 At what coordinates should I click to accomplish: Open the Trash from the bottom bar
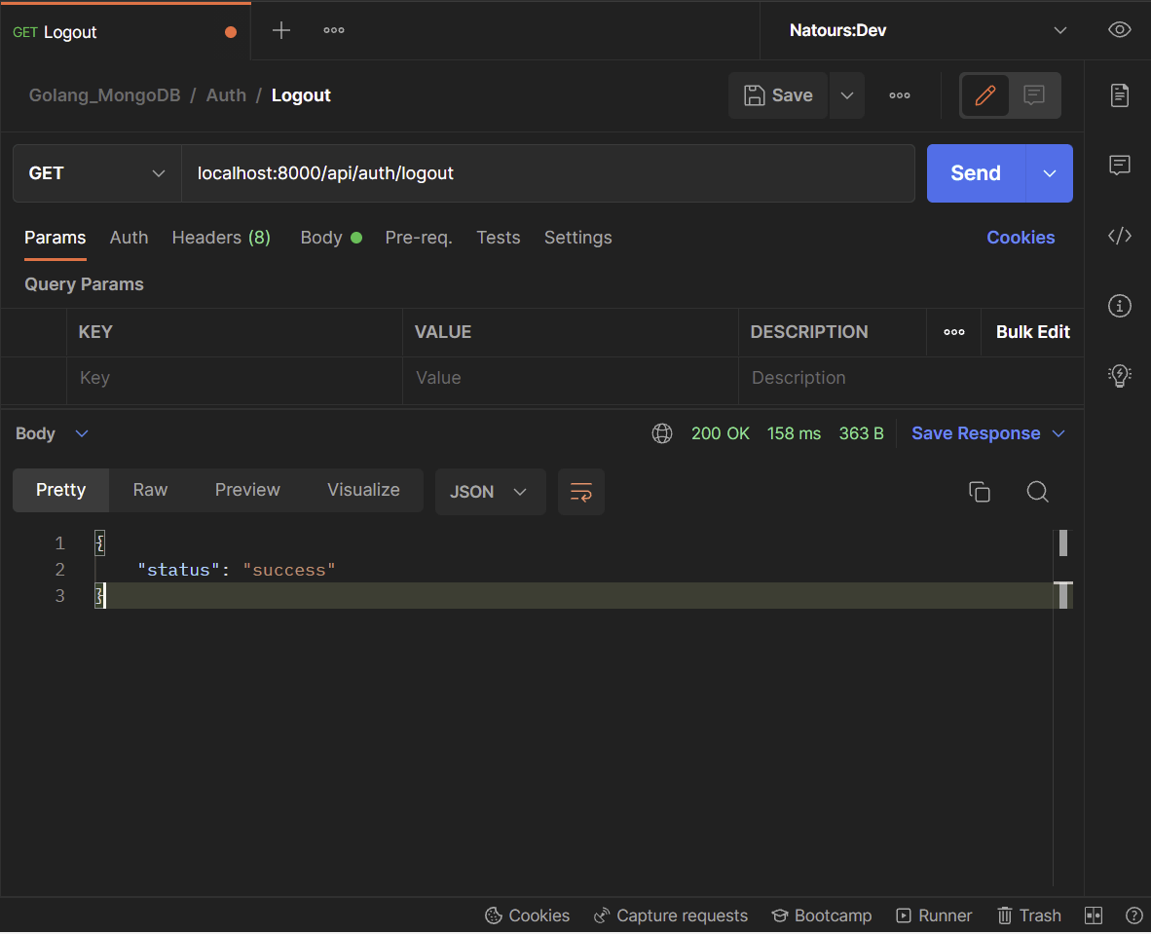(x=1028, y=915)
